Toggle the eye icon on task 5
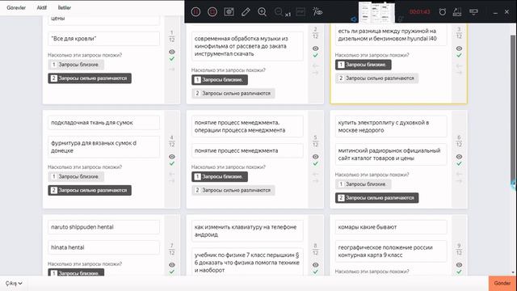 [x=316, y=157]
